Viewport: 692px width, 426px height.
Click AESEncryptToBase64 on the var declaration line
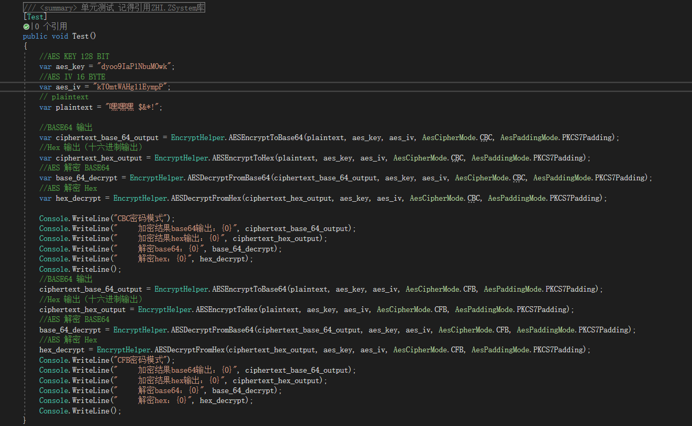tap(265, 137)
